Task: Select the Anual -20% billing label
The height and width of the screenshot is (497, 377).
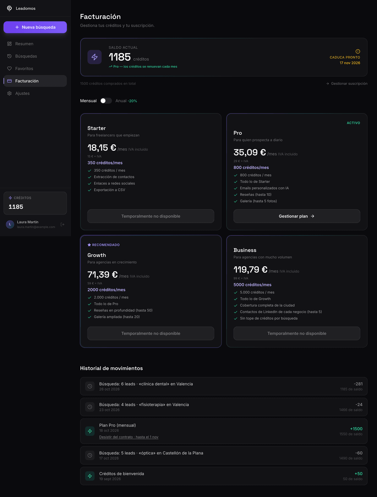Action: point(126,101)
